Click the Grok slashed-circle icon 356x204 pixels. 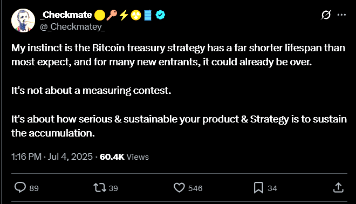pos(326,15)
